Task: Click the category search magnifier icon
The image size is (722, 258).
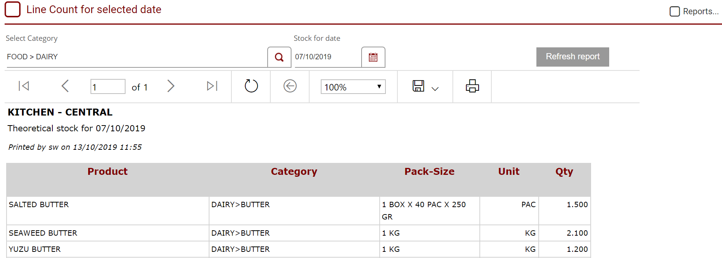Action: tap(279, 57)
